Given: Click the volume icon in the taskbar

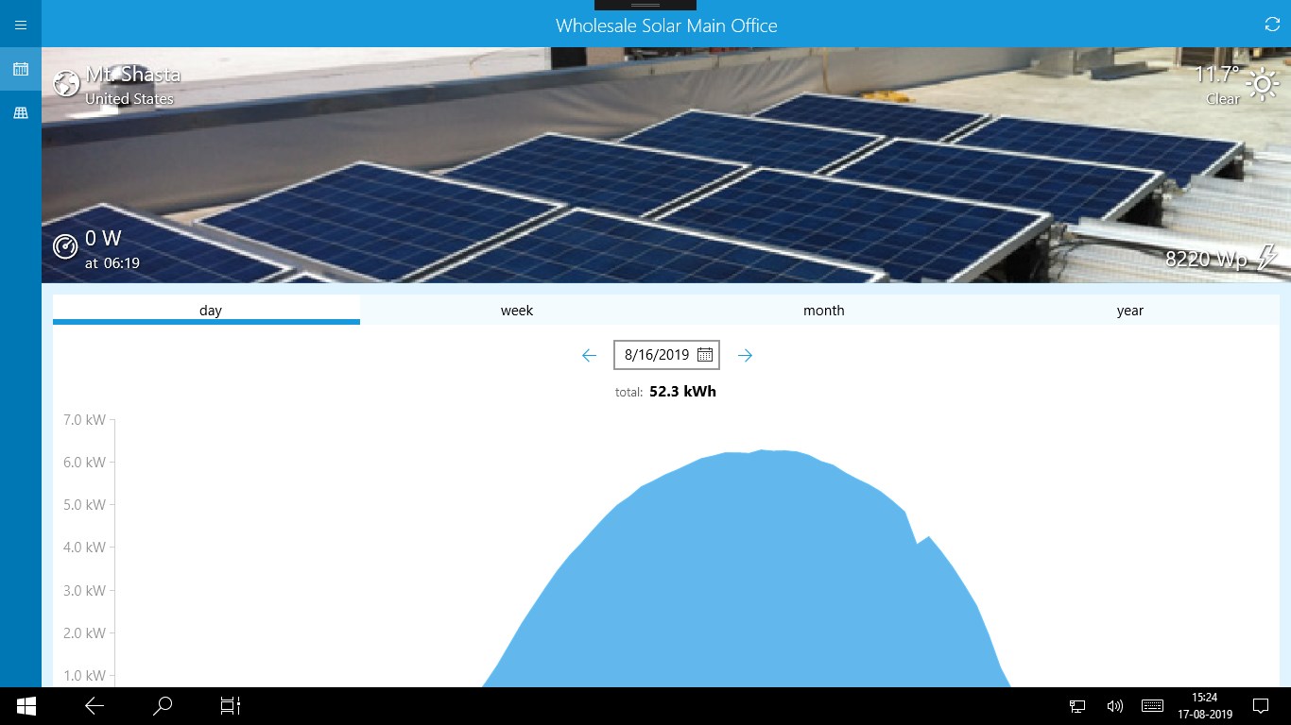Looking at the screenshot, I should click(1115, 705).
